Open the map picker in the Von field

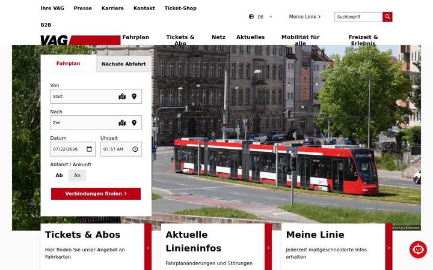[122, 97]
